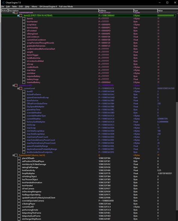Tick the isScrap checkbox
The height and width of the screenshot is (221, 178).
click(x=24, y=64)
